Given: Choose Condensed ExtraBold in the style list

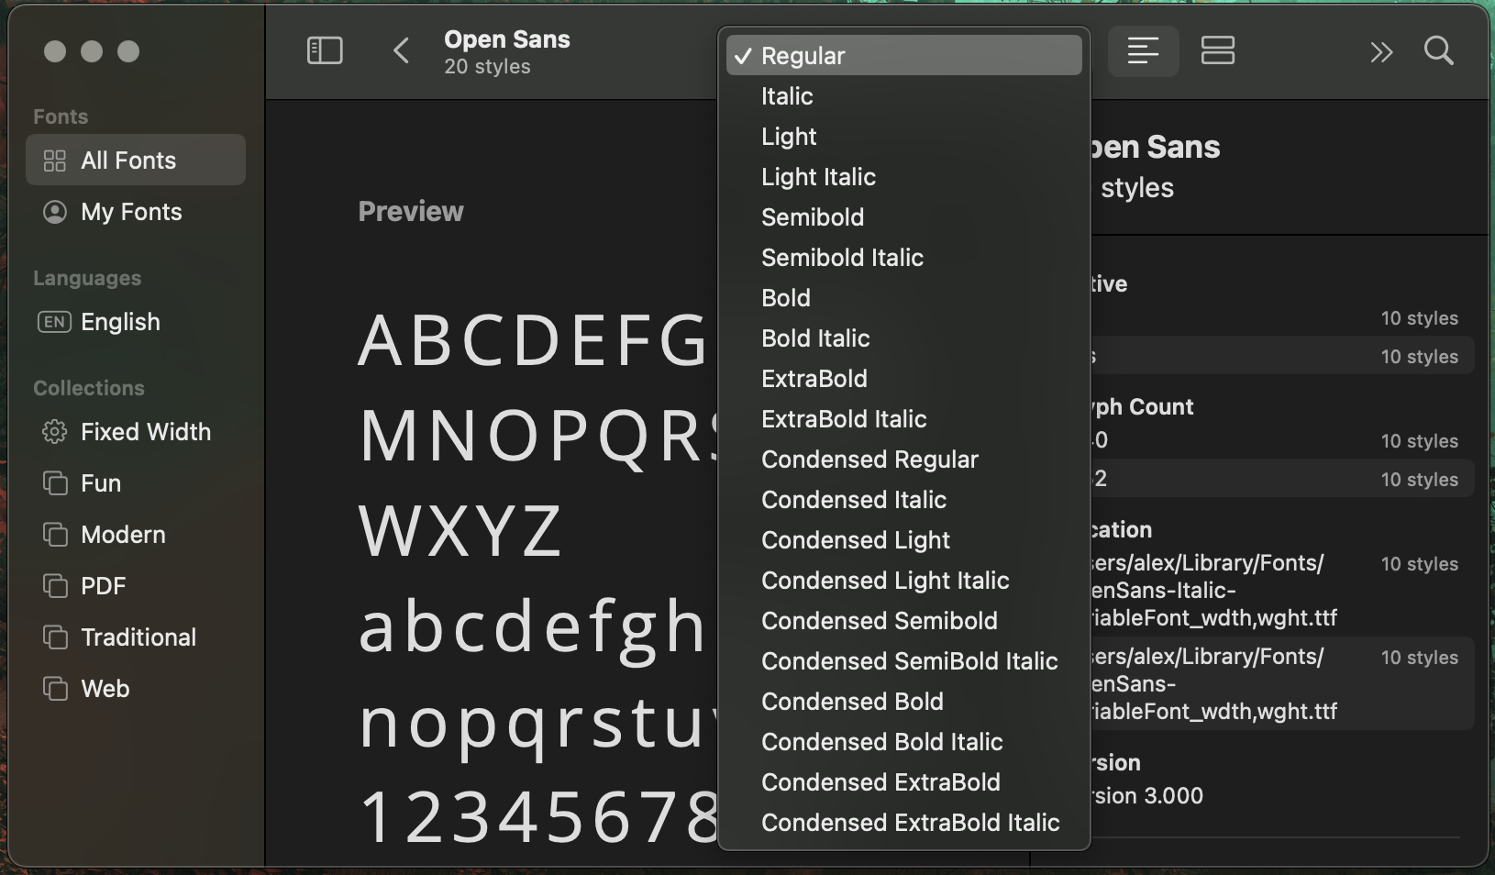Looking at the screenshot, I should (880, 782).
